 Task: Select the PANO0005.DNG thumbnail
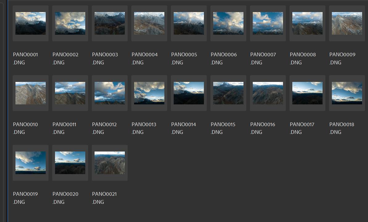[189, 23]
